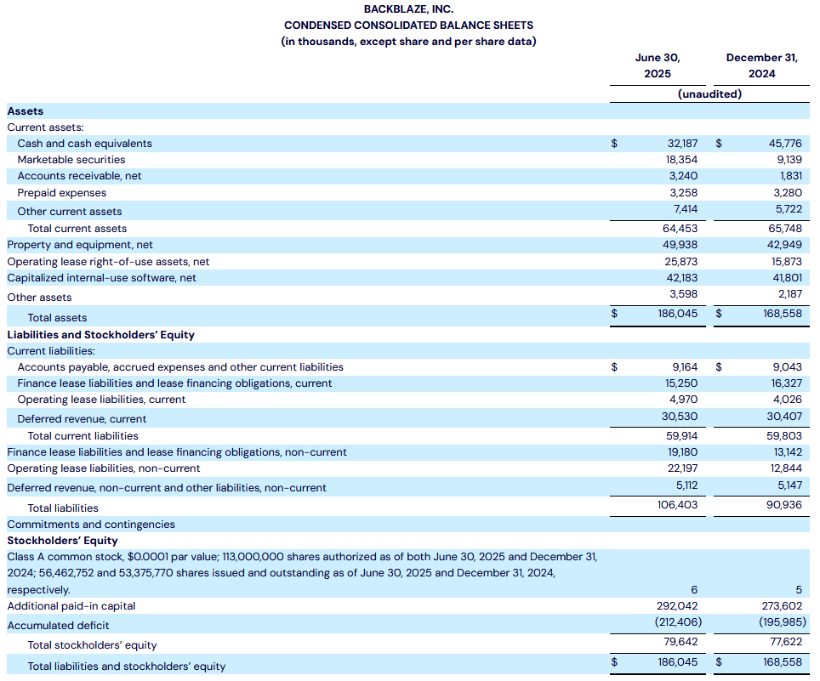Click total stockholders' equity value 79,642
The height and width of the screenshot is (681, 820).
680,642
